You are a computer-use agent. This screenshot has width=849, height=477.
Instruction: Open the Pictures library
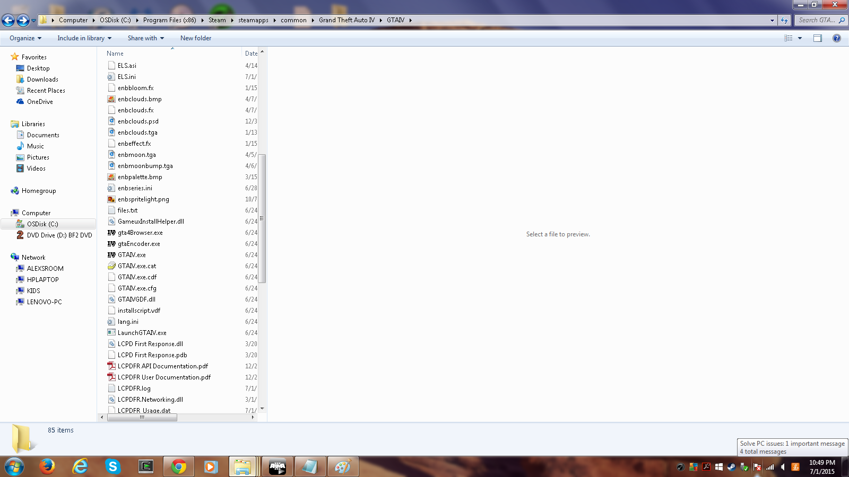[x=38, y=157]
